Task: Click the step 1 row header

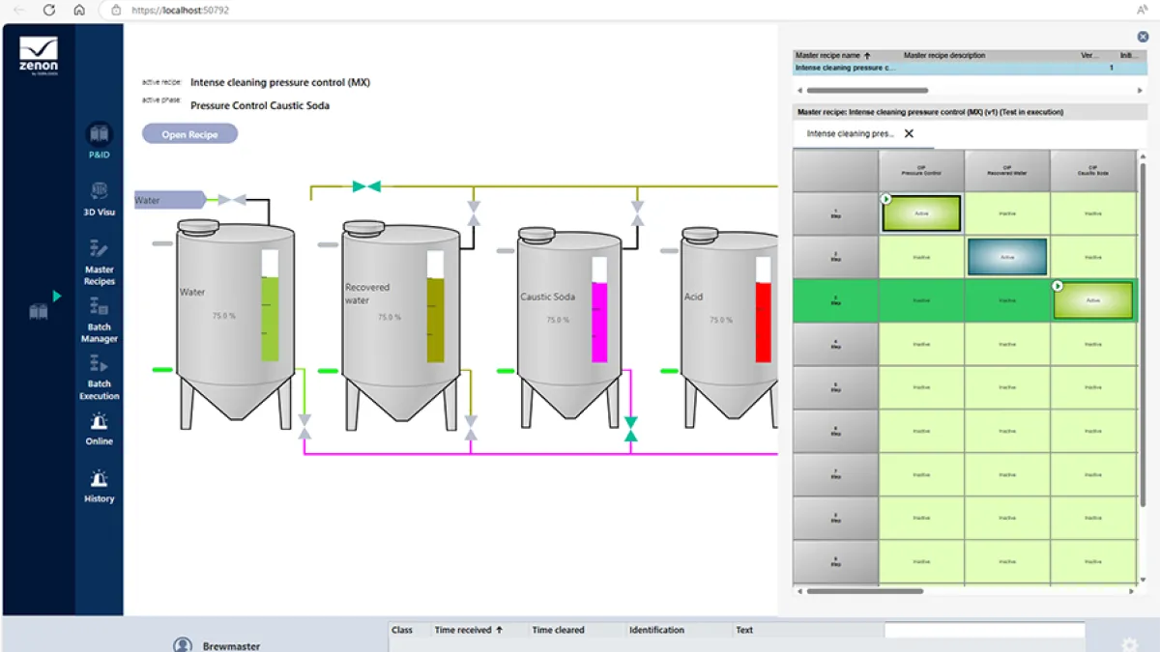Action: (x=836, y=213)
